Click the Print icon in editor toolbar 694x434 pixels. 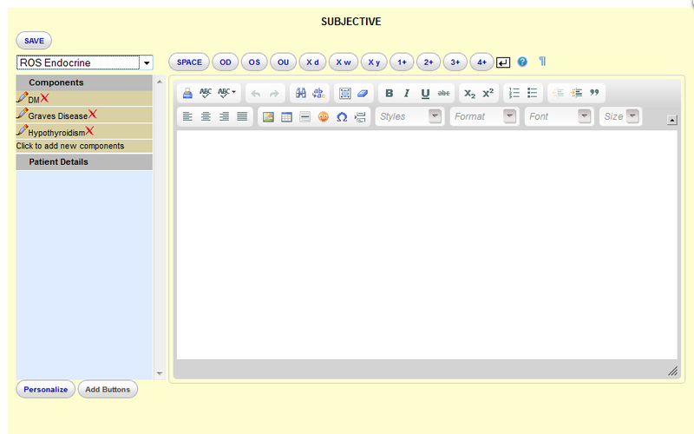tap(187, 94)
